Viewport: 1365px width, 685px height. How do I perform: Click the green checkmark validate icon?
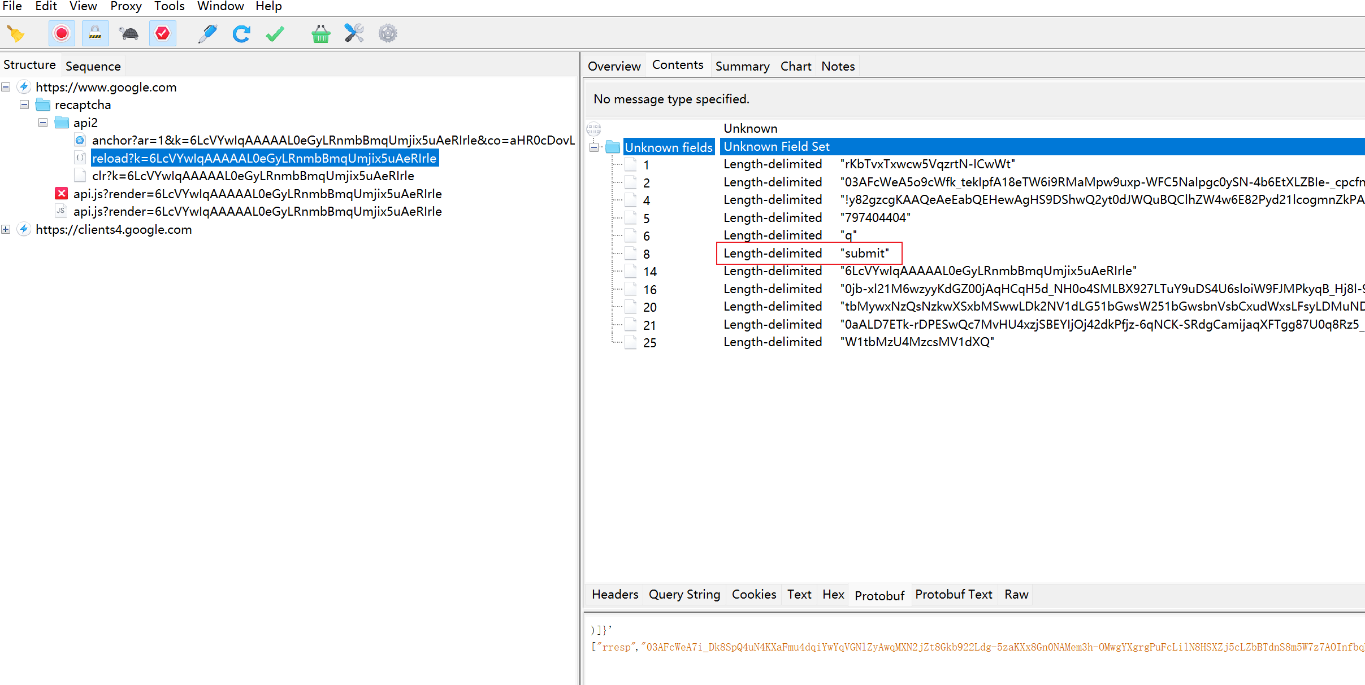tap(275, 34)
